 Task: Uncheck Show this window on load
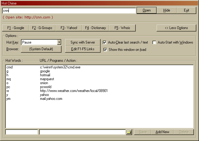coord(105,50)
